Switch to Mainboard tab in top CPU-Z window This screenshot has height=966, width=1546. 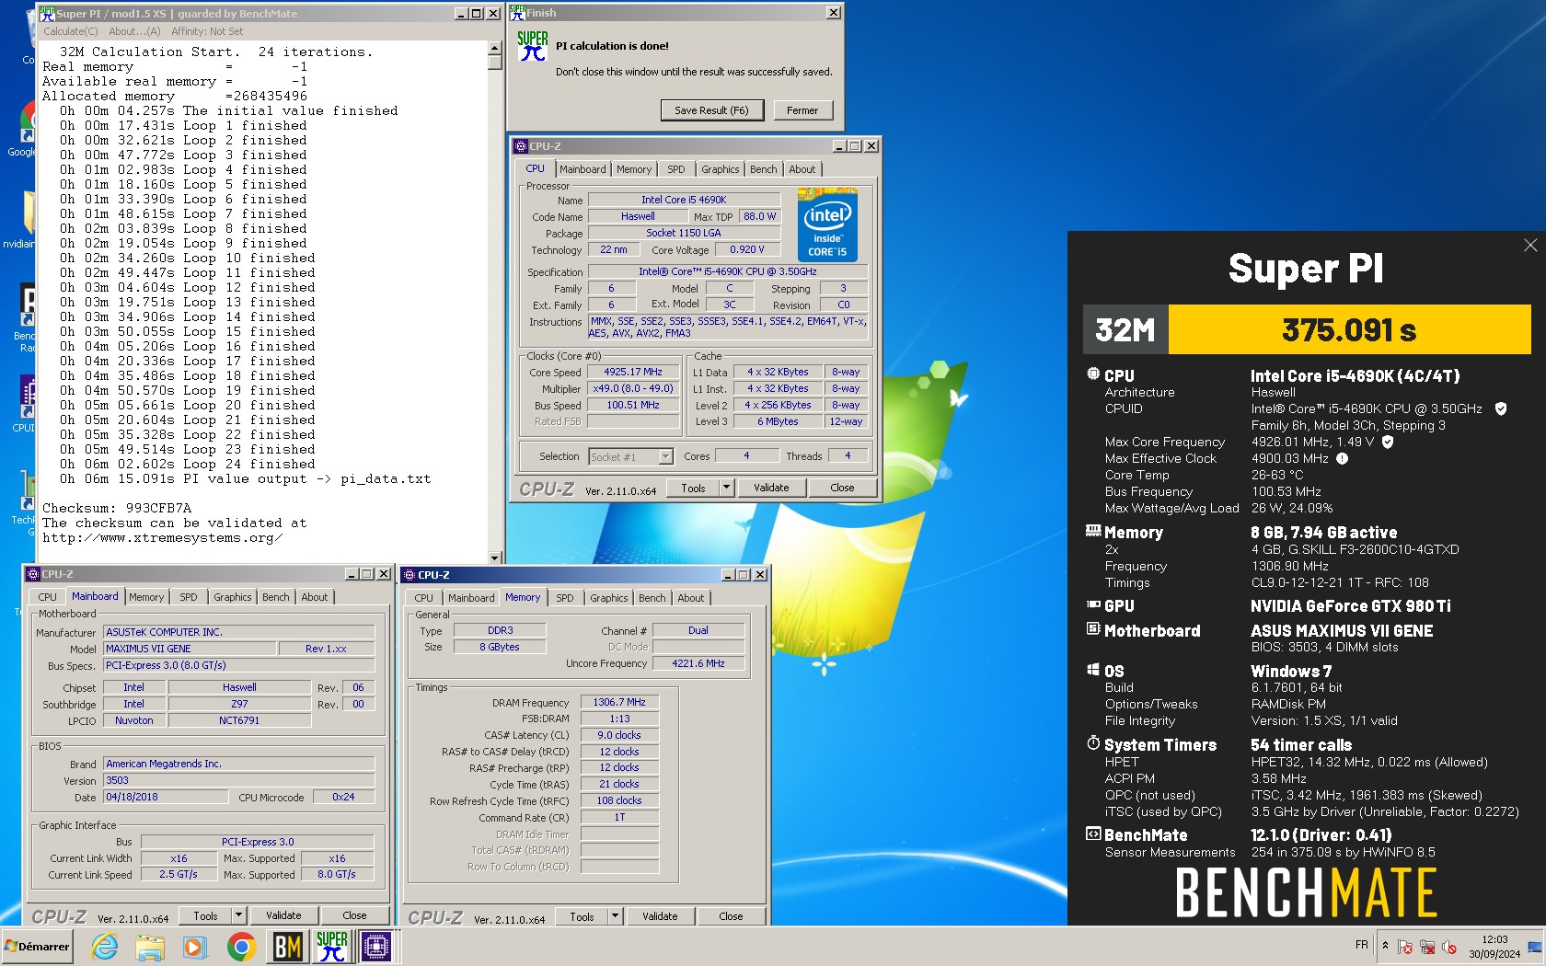(583, 169)
